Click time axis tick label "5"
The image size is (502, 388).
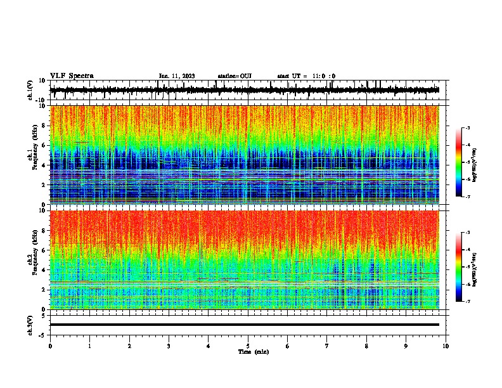[248, 346]
